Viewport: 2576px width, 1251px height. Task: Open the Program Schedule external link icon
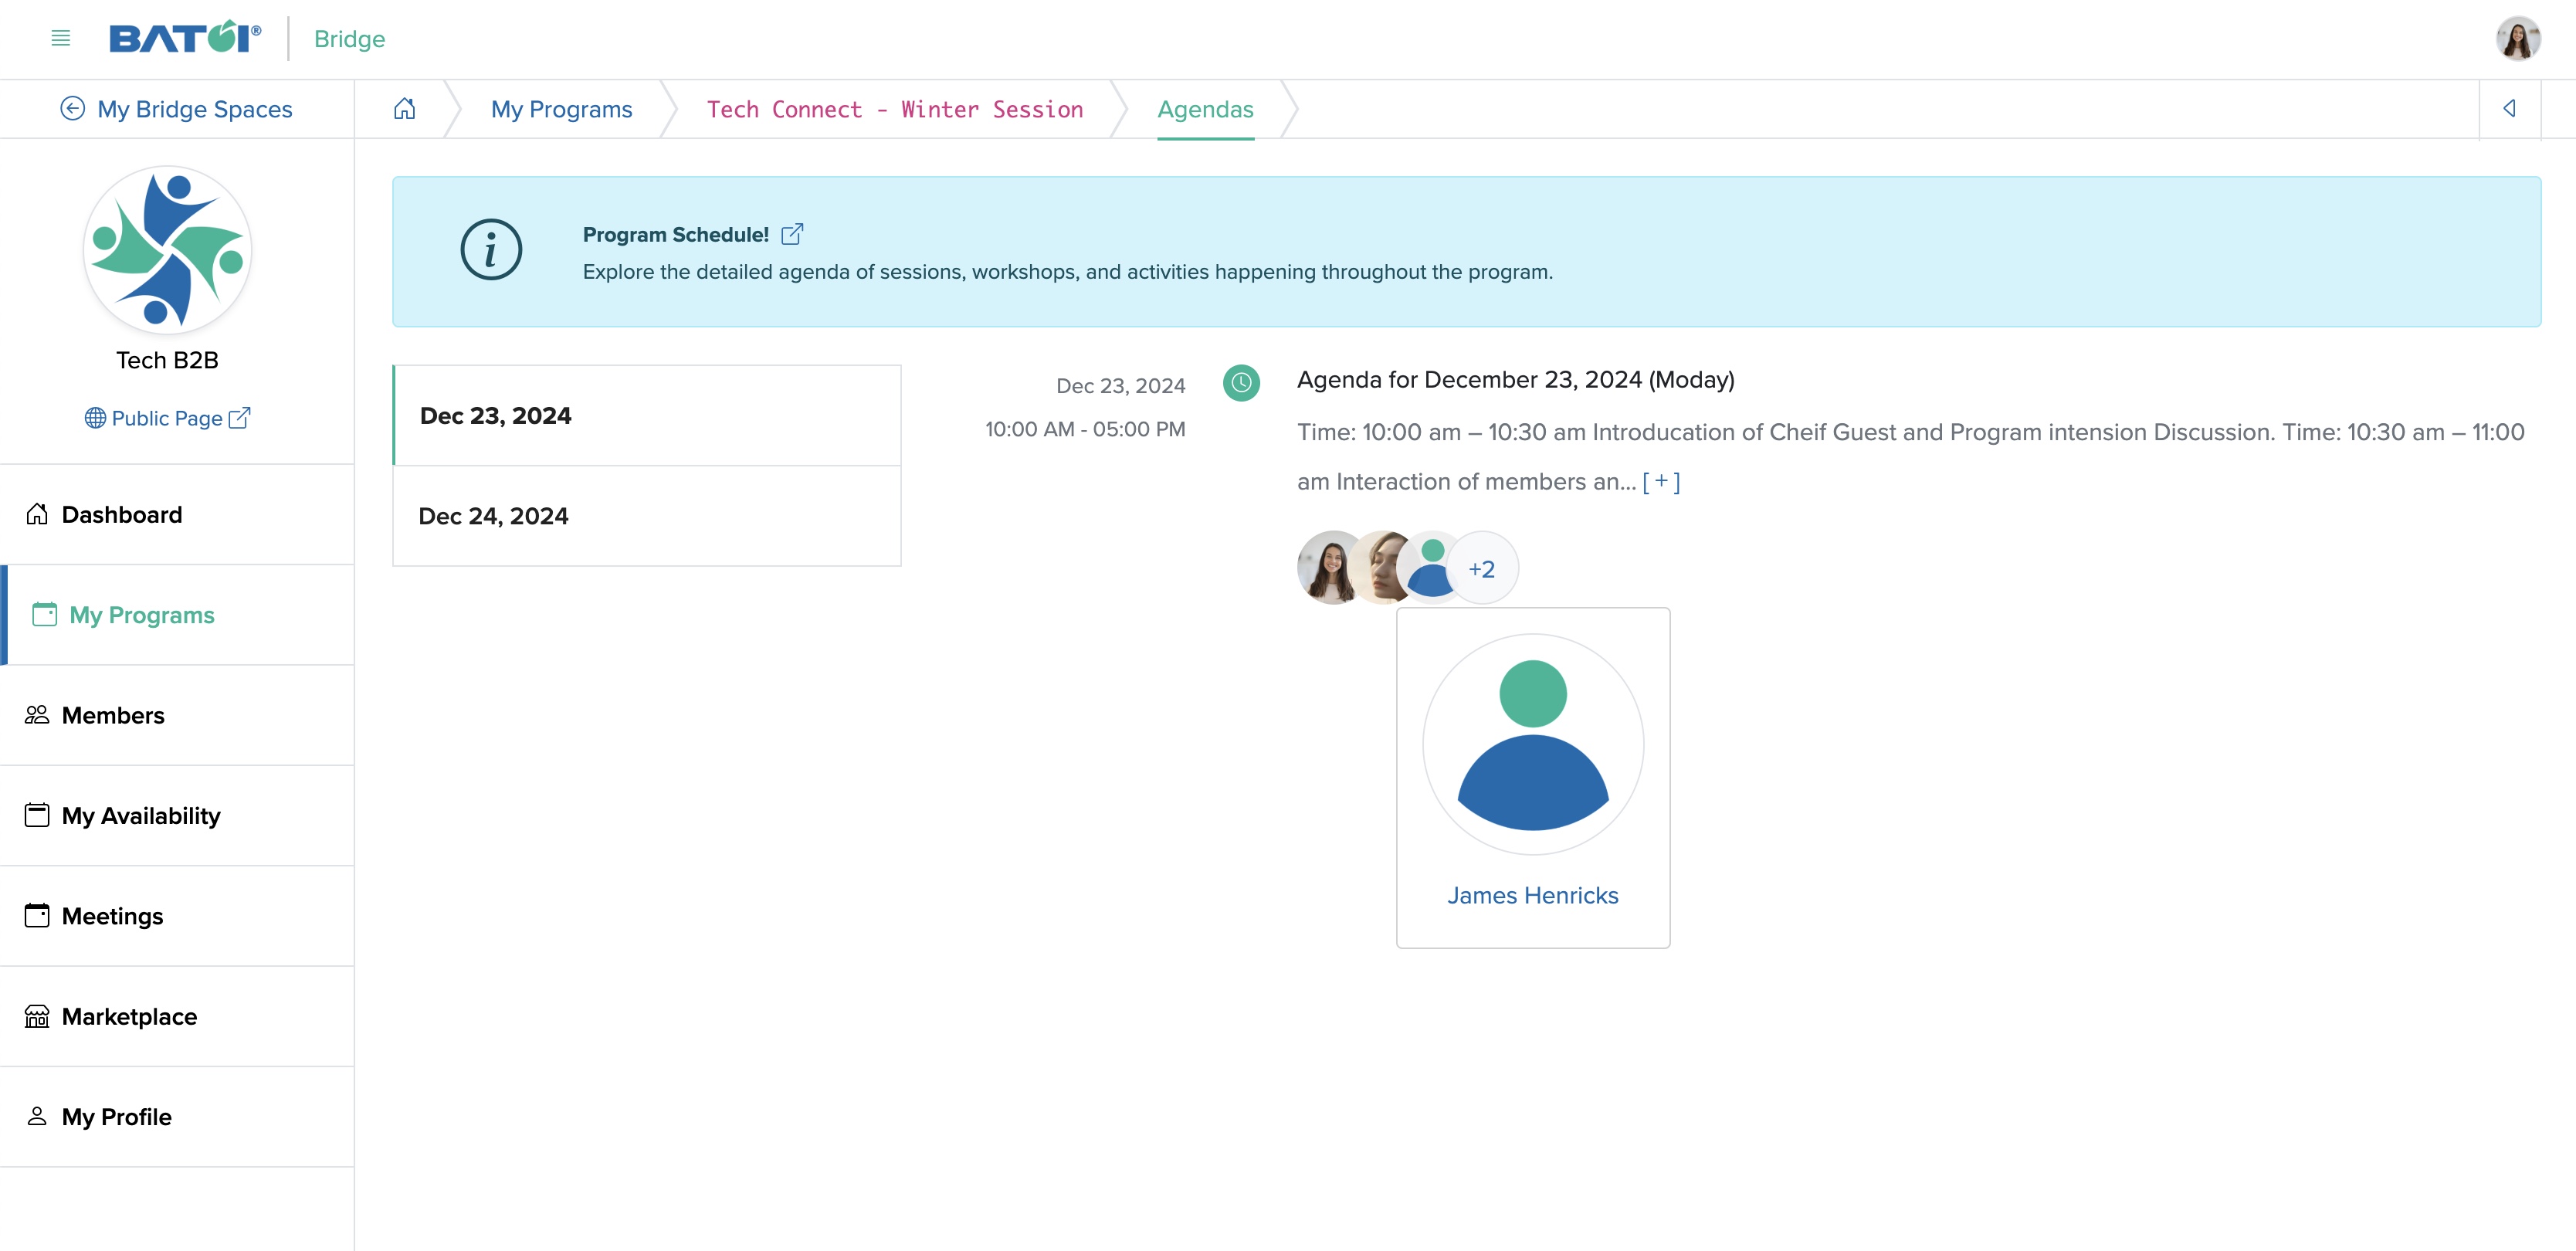coord(792,234)
